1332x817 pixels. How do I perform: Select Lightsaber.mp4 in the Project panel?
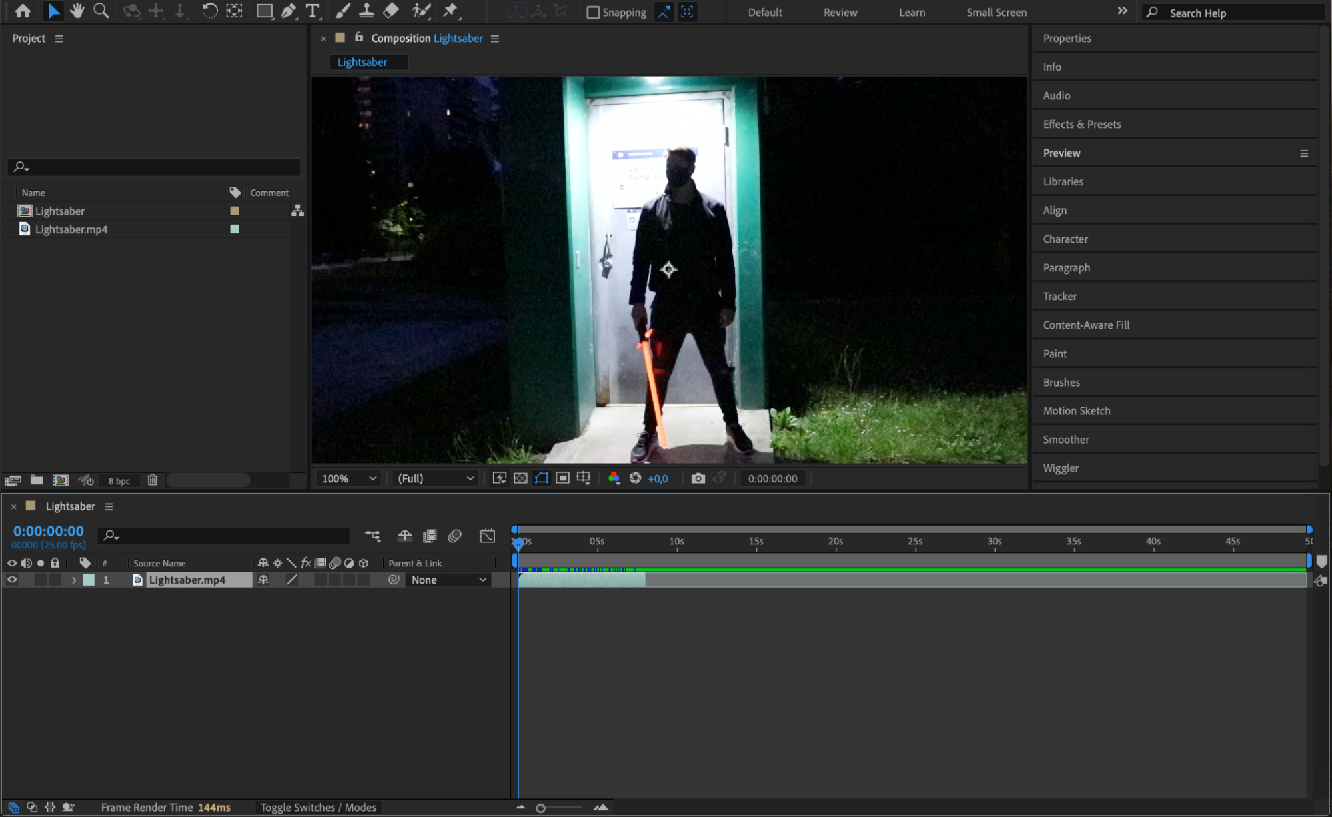[x=71, y=229]
